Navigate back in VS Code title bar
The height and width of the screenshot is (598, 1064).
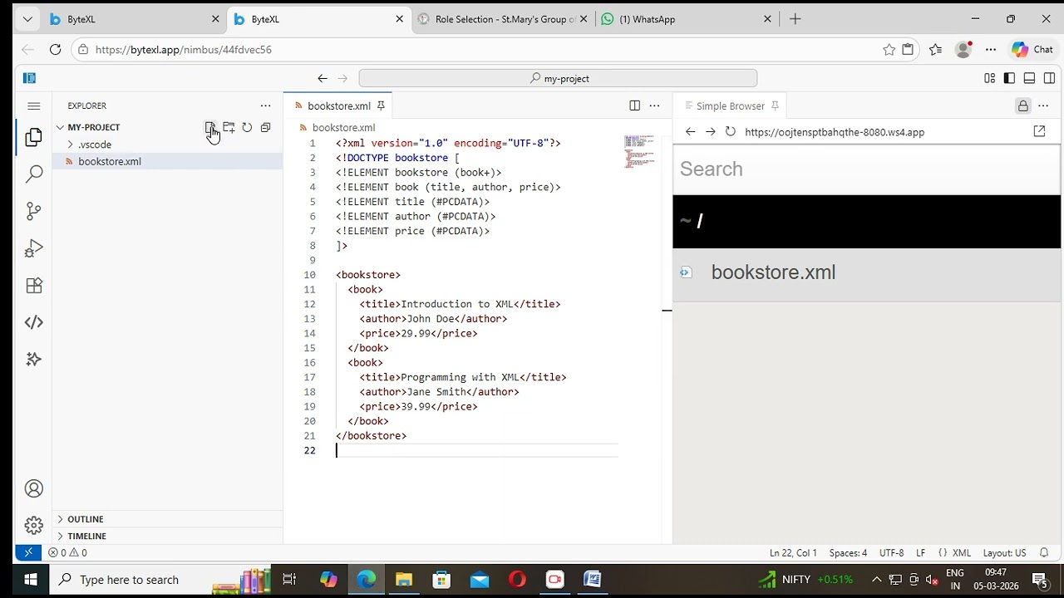(323, 78)
